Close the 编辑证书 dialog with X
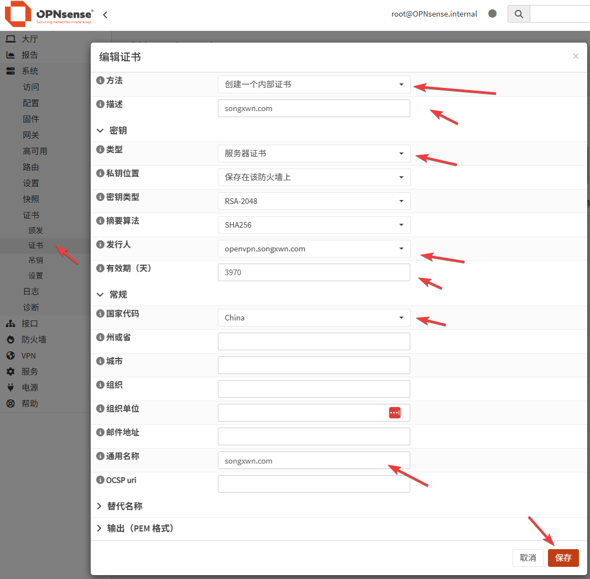 576,56
